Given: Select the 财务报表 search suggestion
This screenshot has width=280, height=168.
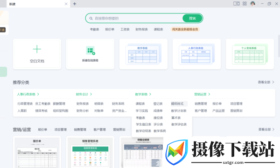Looking at the screenshot, I should [141, 29].
